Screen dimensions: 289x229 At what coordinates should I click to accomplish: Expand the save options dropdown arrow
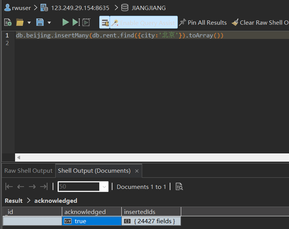tap(49, 23)
